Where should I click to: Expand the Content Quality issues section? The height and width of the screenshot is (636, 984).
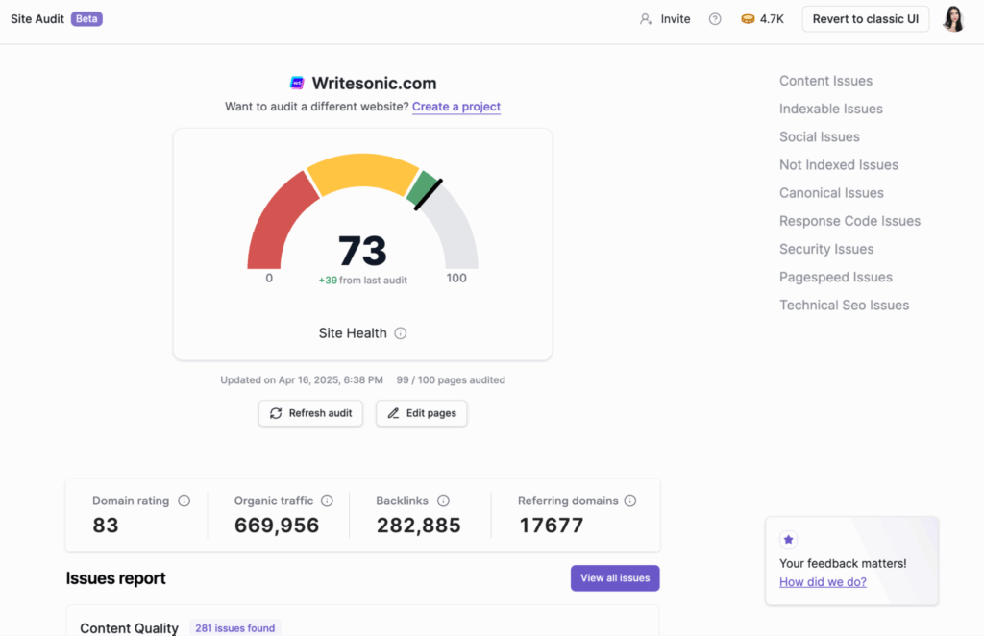[129, 626]
